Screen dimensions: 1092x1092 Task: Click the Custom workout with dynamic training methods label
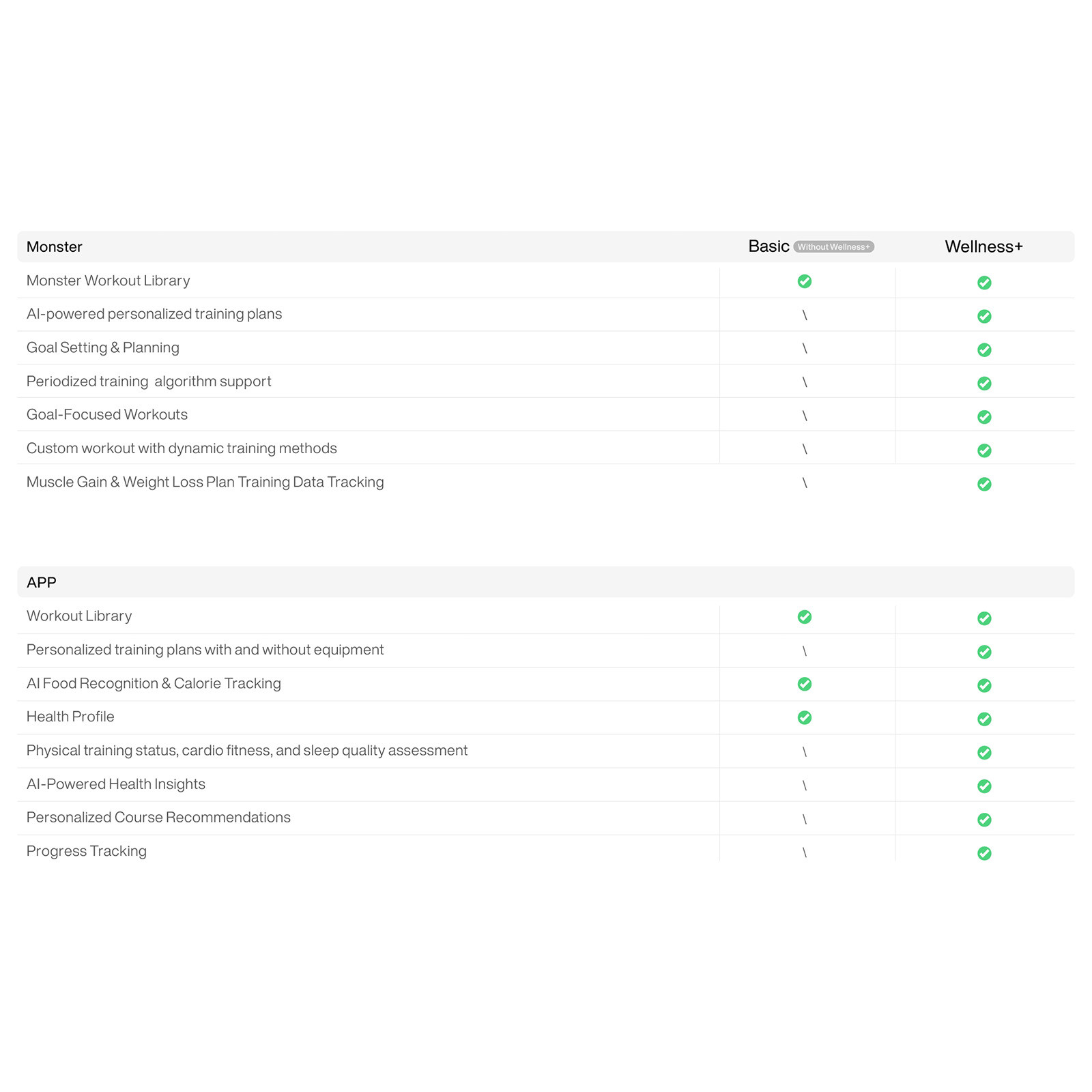point(182,448)
